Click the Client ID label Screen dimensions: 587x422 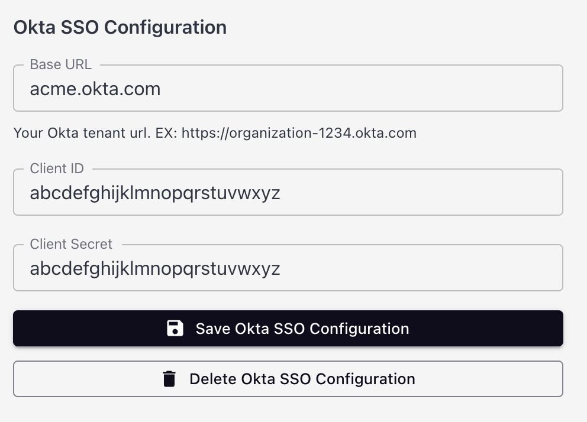(x=56, y=168)
